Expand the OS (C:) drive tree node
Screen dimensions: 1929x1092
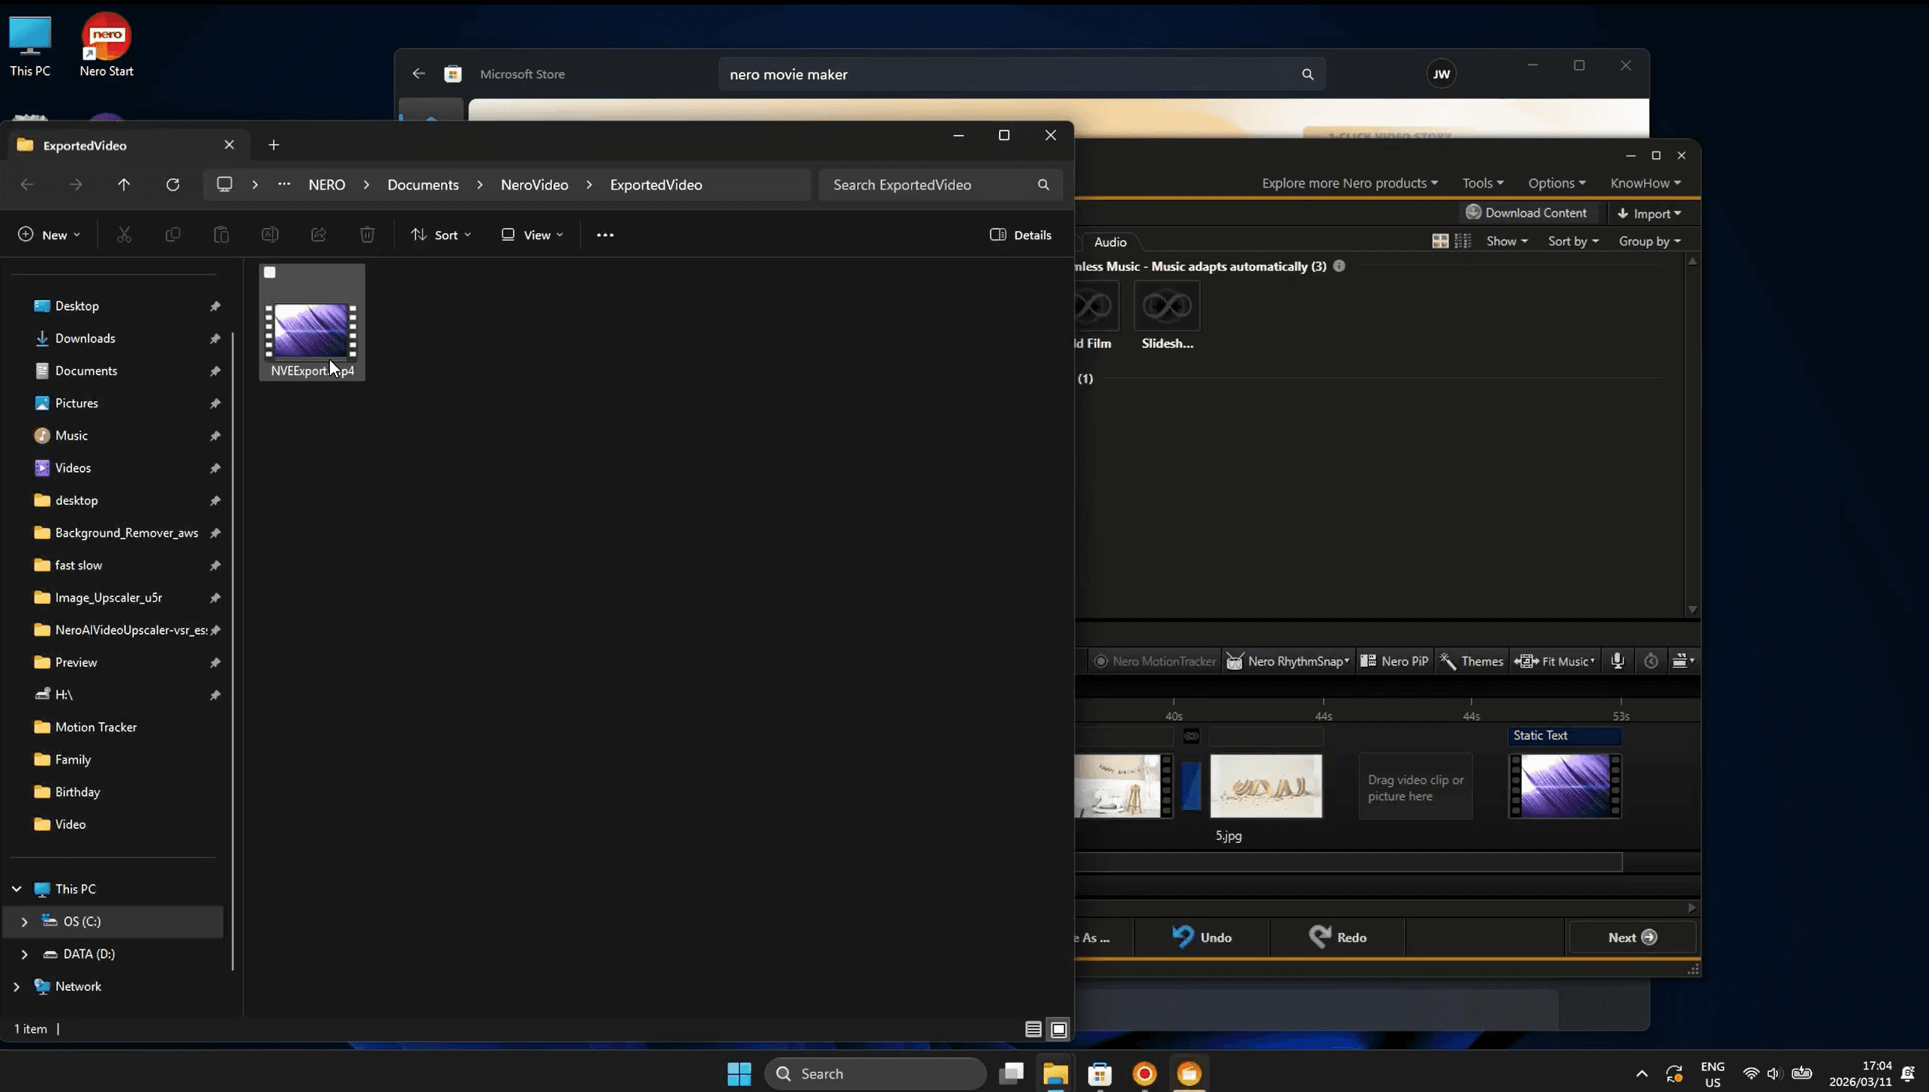click(x=24, y=921)
